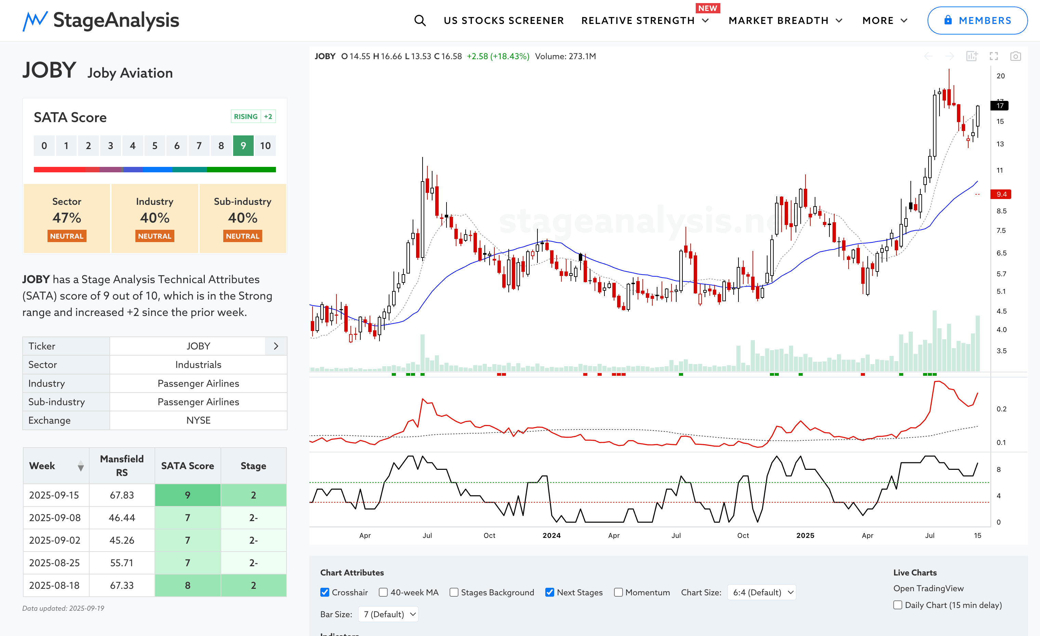1040x636 pixels.
Task: Enable the 40-week MA checkbox
Action: click(383, 592)
